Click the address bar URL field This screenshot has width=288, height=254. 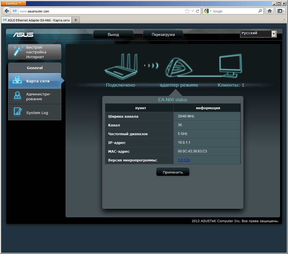pos(101,11)
